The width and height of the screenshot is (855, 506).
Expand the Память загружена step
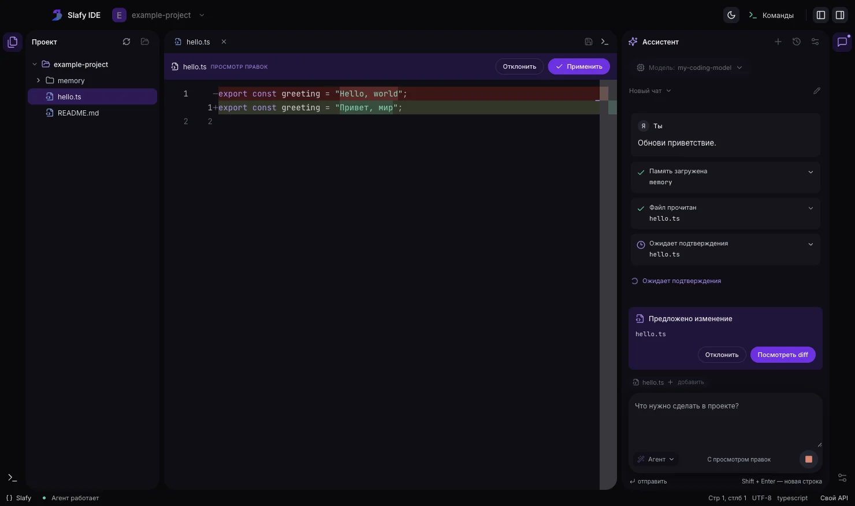point(726,177)
